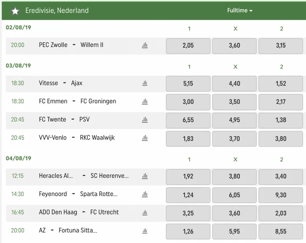This screenshot has width=306, height=243.
Task: Open the Fulltime market dropdown
Action: [x=240, y=11]
